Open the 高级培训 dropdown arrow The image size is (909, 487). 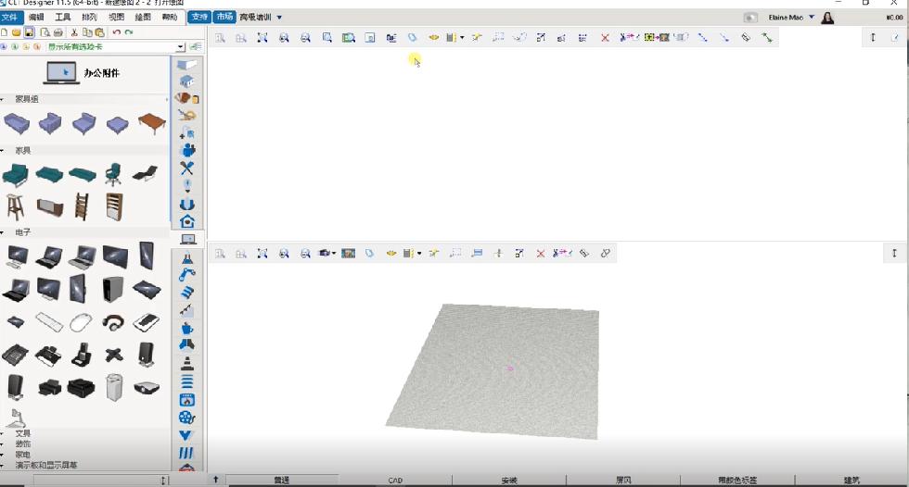pos(279,18)
